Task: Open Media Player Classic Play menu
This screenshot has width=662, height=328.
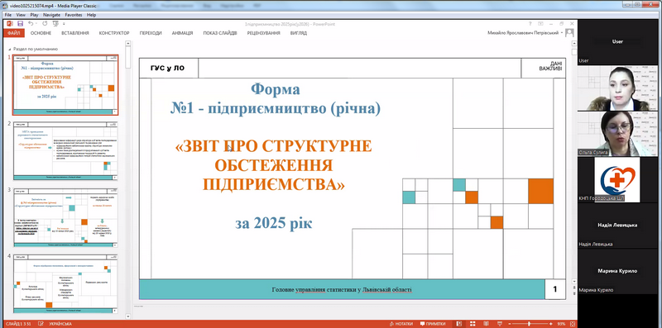Action: [x=34, y=15]
